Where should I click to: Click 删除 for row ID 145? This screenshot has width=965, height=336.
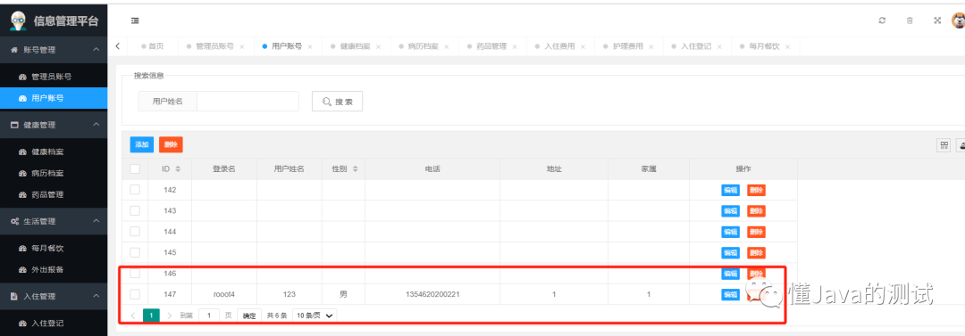[757, 253]
